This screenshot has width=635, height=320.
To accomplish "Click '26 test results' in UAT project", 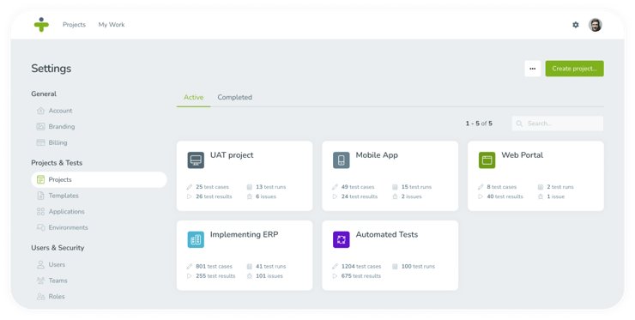I will click(x=214, y=196).
